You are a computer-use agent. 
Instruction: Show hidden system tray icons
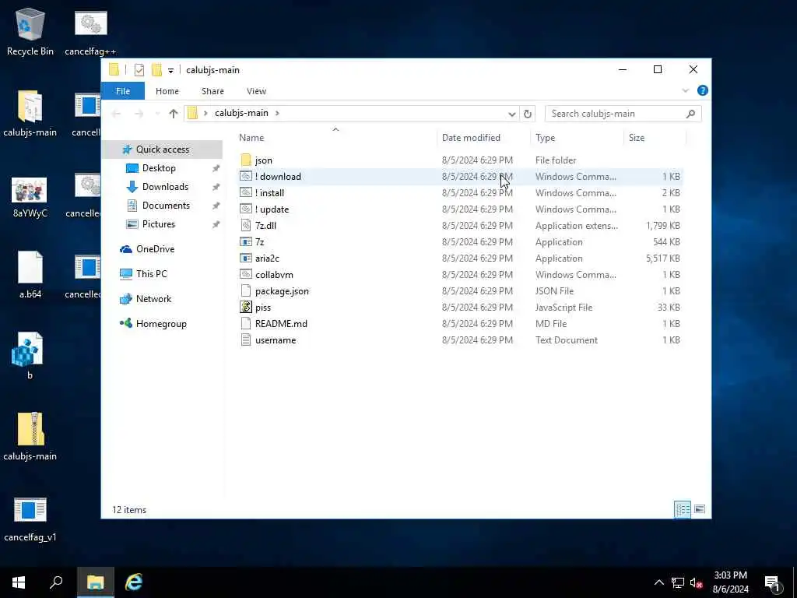tap(658, 582)
